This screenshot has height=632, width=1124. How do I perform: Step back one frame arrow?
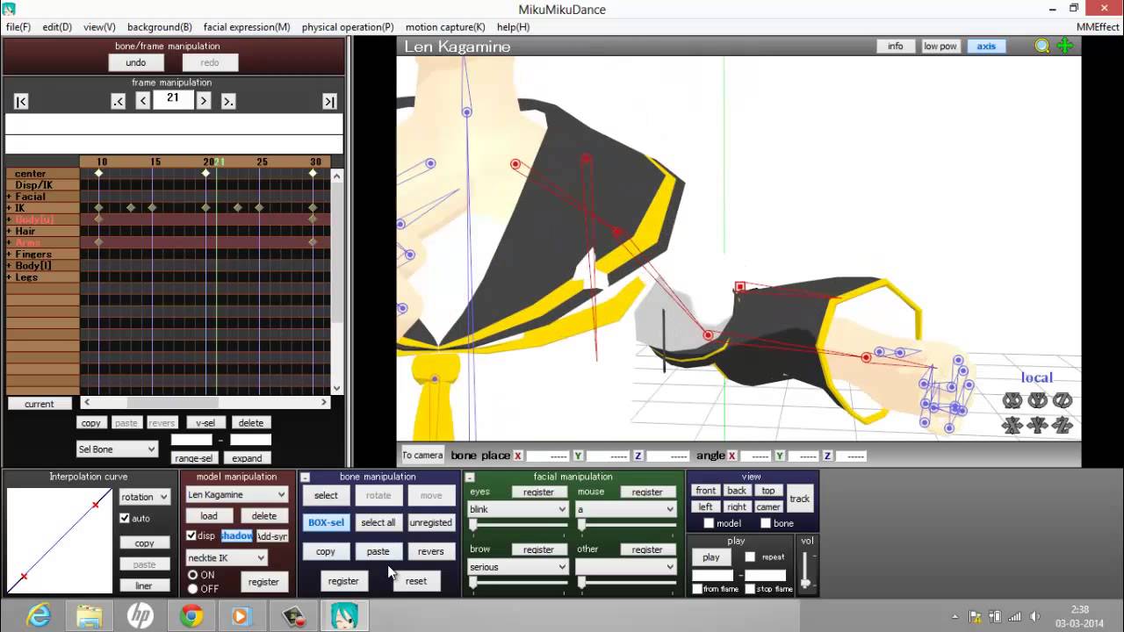(143, 102)
